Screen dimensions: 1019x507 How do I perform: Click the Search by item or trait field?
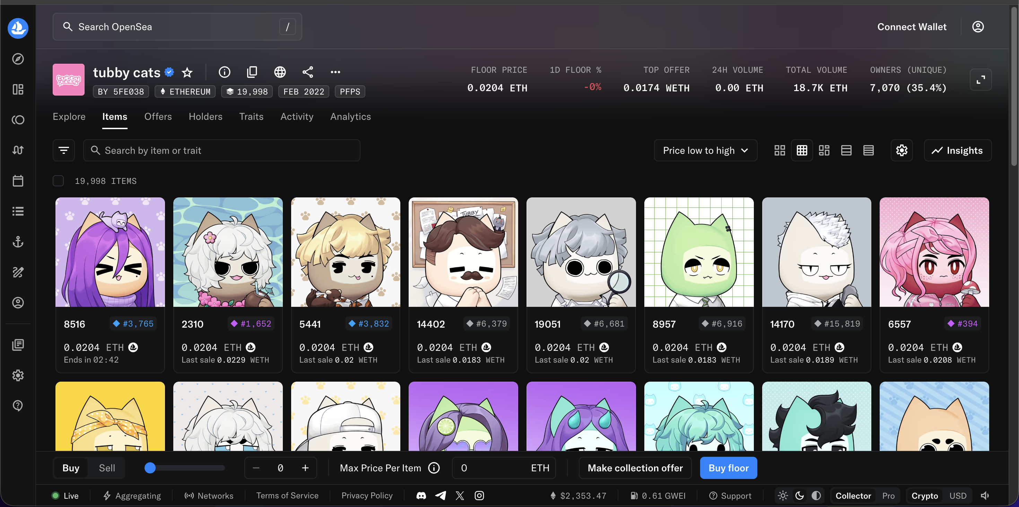[x=221, y=150]
